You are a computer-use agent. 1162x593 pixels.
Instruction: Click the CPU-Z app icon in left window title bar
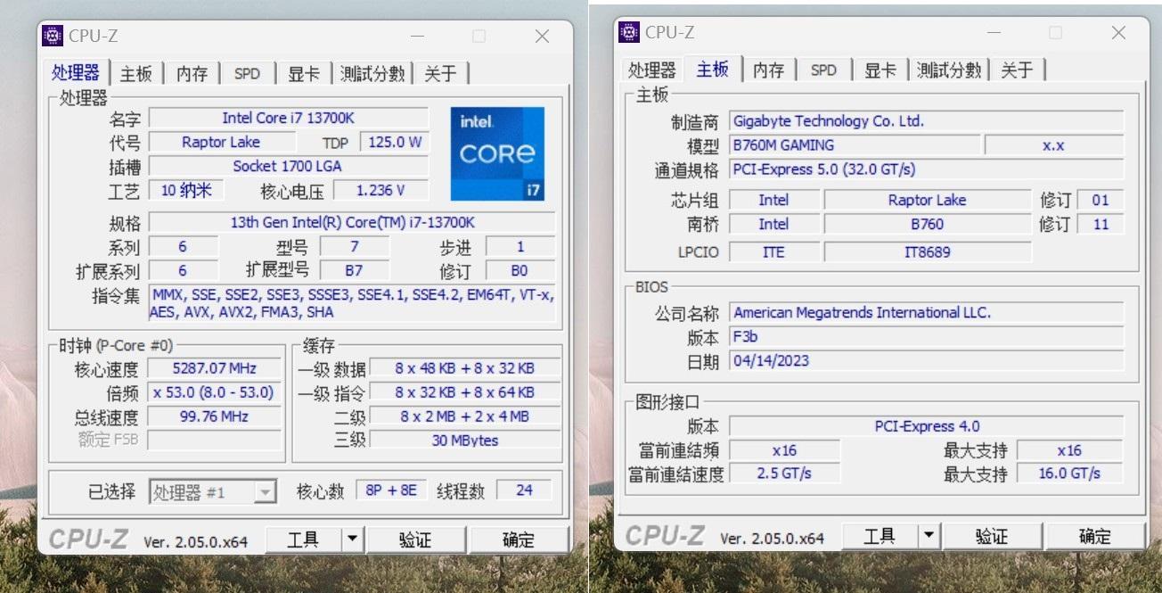53,36
